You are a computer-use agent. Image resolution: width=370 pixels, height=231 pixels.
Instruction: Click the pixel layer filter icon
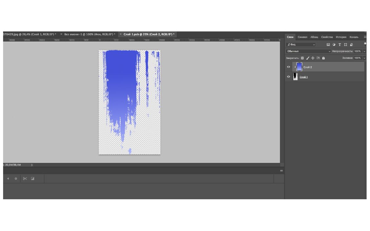[328, 45]
